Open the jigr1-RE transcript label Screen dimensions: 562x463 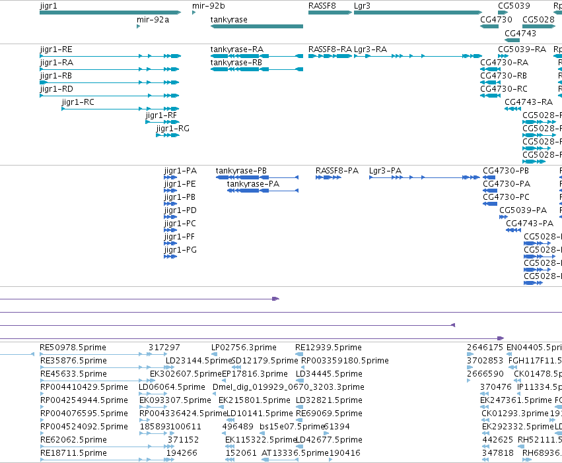click(x=56, y=49)
